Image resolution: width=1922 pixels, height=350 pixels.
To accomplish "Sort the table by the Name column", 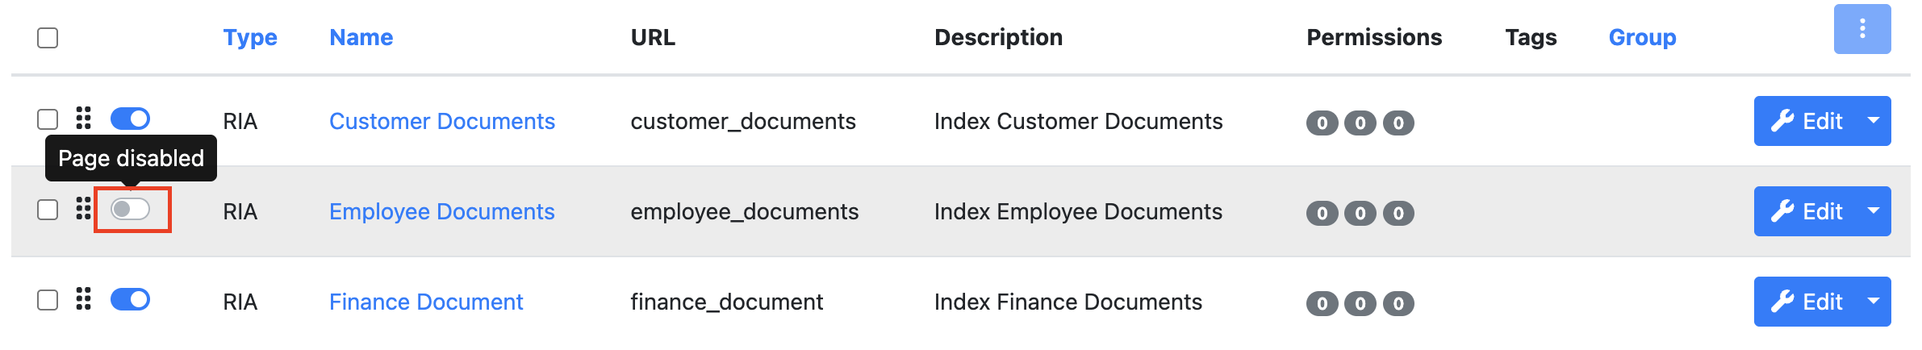I will (x=361, y=37).
